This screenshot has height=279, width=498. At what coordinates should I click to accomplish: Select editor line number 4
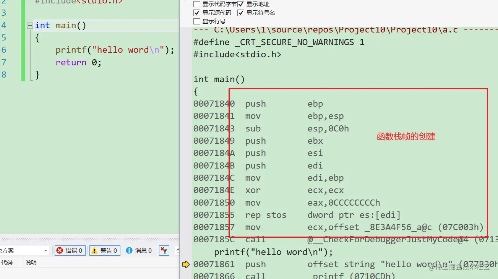point(4,26)
